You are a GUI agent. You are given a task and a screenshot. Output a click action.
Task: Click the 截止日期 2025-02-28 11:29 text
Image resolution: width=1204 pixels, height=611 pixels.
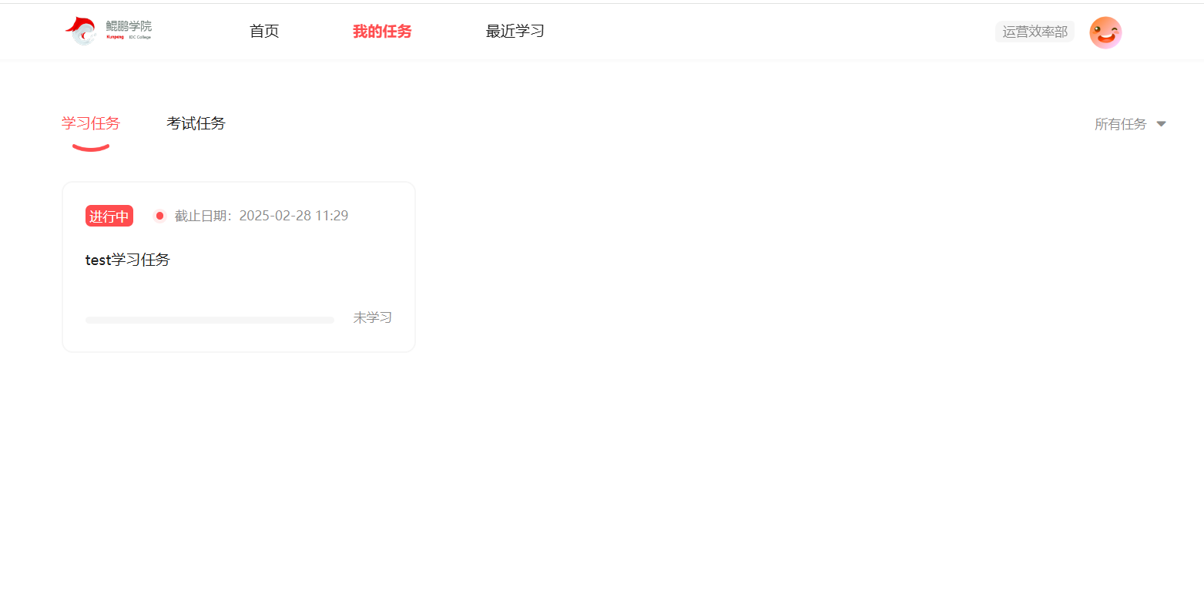click(261, 216)
